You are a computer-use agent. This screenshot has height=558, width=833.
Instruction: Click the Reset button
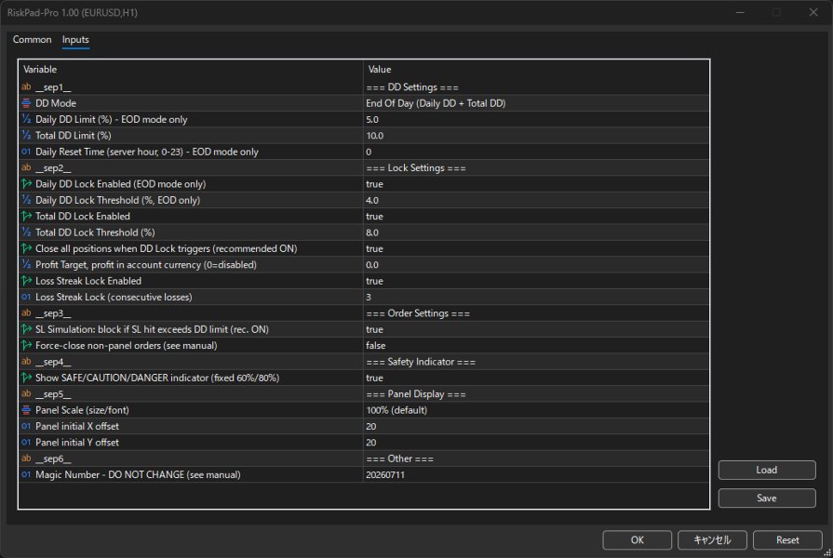tap(787, 540)
